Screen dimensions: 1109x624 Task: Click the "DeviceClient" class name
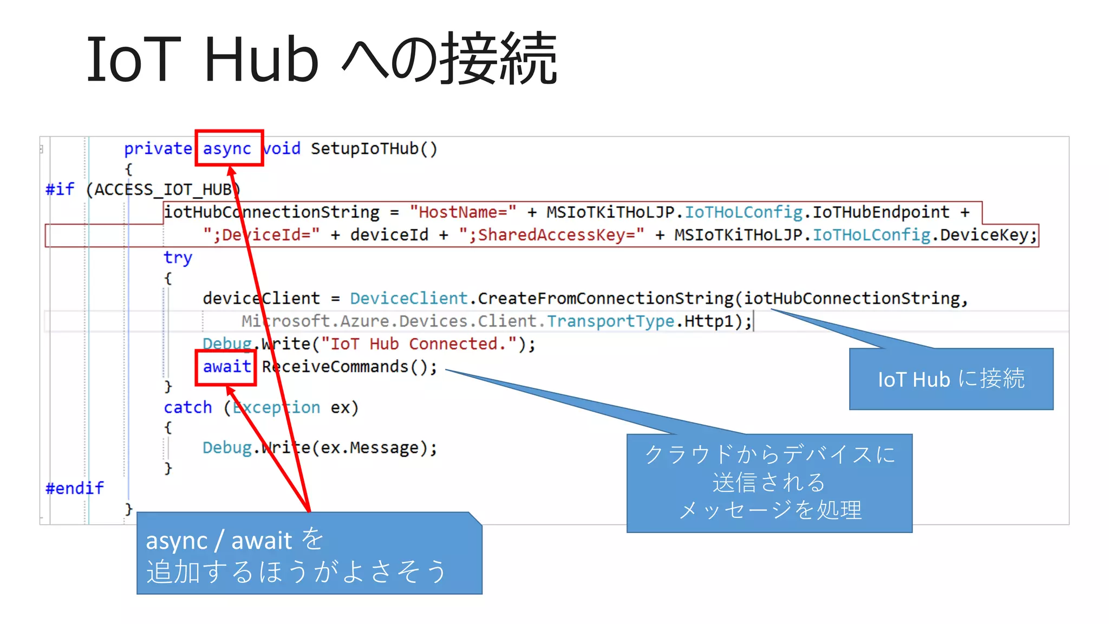coord(409,298)
